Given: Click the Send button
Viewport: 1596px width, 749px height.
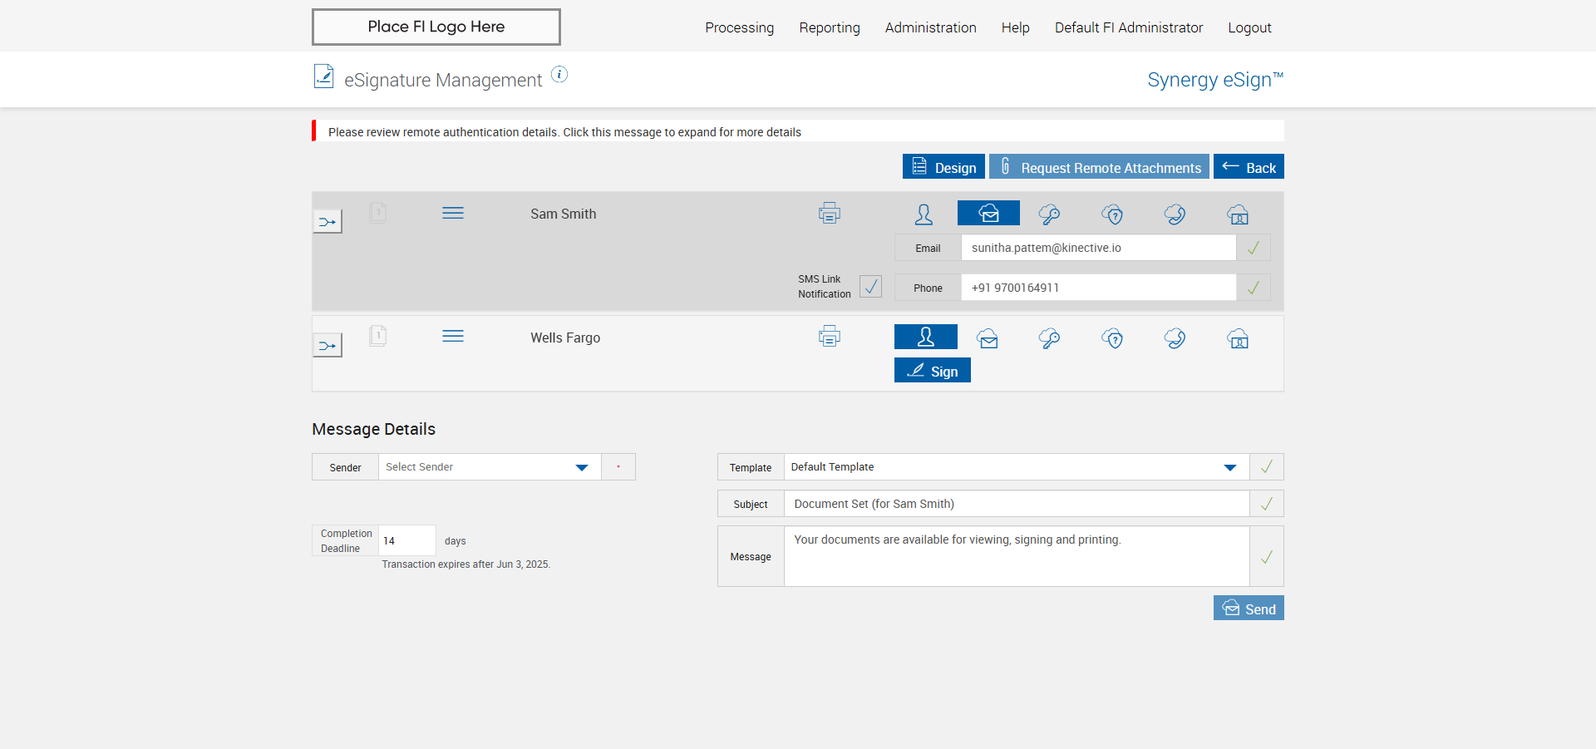Looking at the screenshot, I should 1249,608.
